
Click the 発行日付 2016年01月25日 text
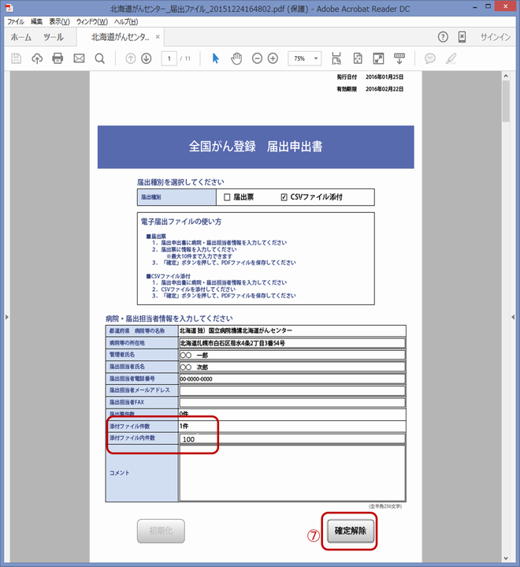(x=370, y=77)
